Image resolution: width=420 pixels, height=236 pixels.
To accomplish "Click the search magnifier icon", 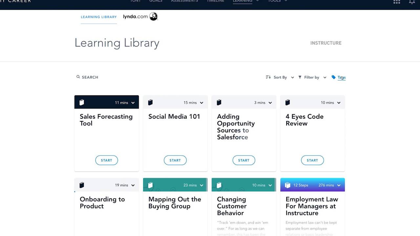I will coord(78,77).
